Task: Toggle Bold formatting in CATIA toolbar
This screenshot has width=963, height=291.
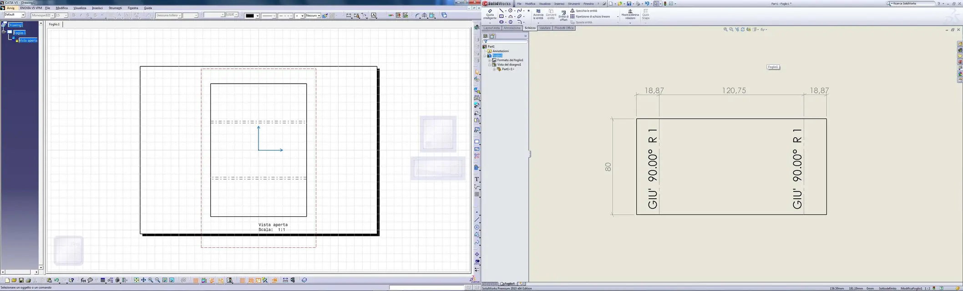Action: (x=74, y=15)
